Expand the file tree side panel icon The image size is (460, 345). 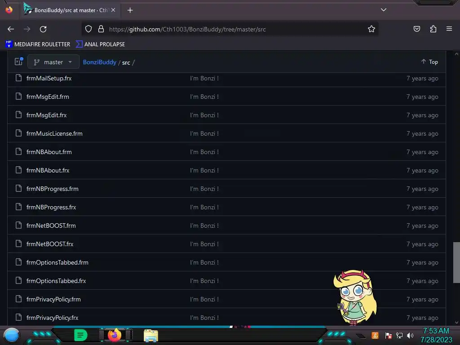coord(19,62)
